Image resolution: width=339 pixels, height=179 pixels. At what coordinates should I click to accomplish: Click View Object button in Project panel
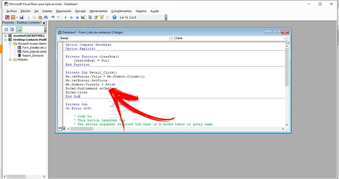[x=12, y=30]
